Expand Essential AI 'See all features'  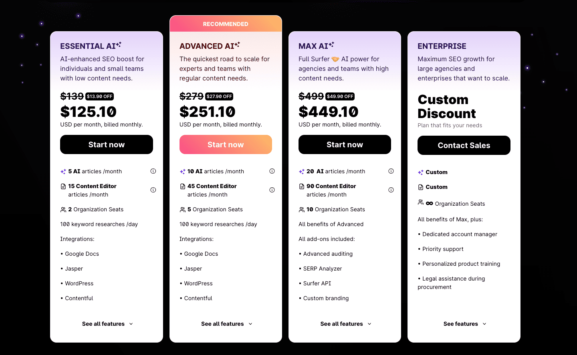point(107,324)
